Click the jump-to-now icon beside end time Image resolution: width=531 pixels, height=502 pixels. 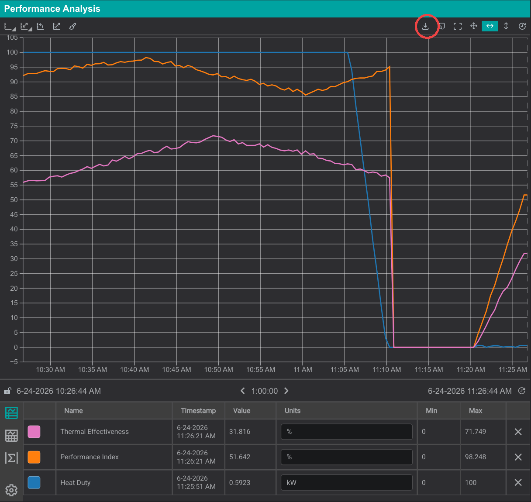(522, 391)
